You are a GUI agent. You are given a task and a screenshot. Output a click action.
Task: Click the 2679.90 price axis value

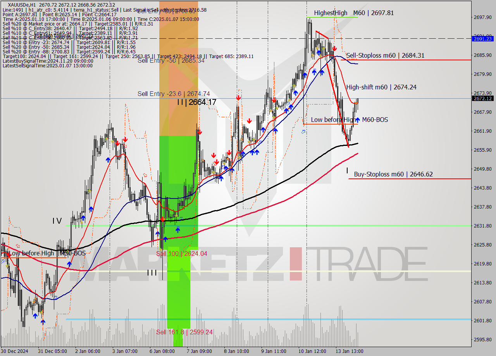[x=482, y=74]
